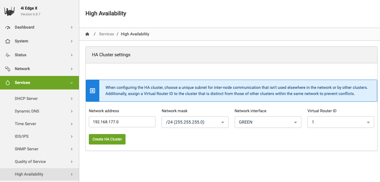This screenshot has height=182, width=380.
Task: Click the Services breadcrumb link
Action: pyautogui.click(x=106, y=34)
